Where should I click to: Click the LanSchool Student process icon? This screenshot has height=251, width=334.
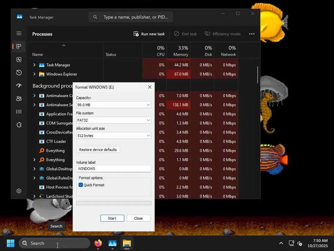[x=42, y=196]
